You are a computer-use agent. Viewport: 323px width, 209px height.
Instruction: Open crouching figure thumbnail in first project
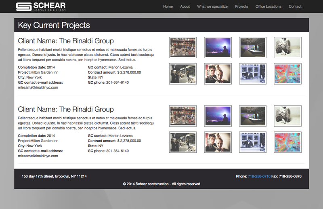287,47
